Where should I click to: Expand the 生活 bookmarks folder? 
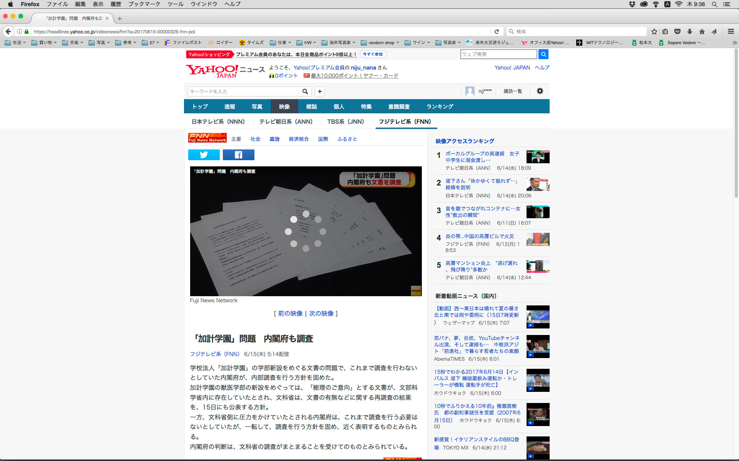[x=16, y=43]
